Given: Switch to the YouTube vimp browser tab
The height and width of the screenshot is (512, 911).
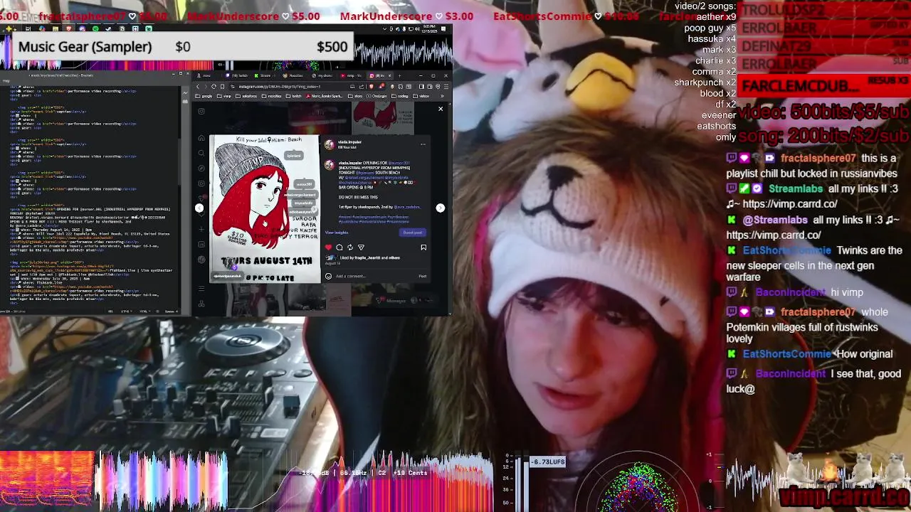Looking at the screenshot, I should (x=351, y=75).
